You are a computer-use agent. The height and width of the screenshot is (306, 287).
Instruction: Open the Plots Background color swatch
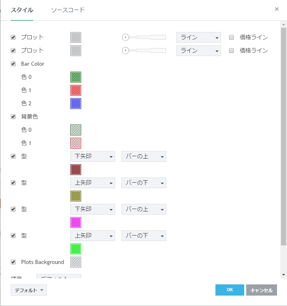click(76, 262)
